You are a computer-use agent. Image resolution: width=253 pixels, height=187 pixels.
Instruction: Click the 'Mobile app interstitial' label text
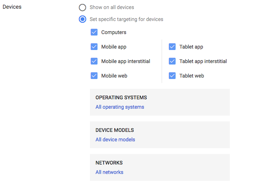[x=125, y=61]
